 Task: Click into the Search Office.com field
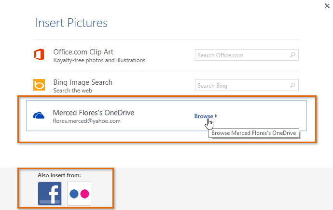coord(241,55)
